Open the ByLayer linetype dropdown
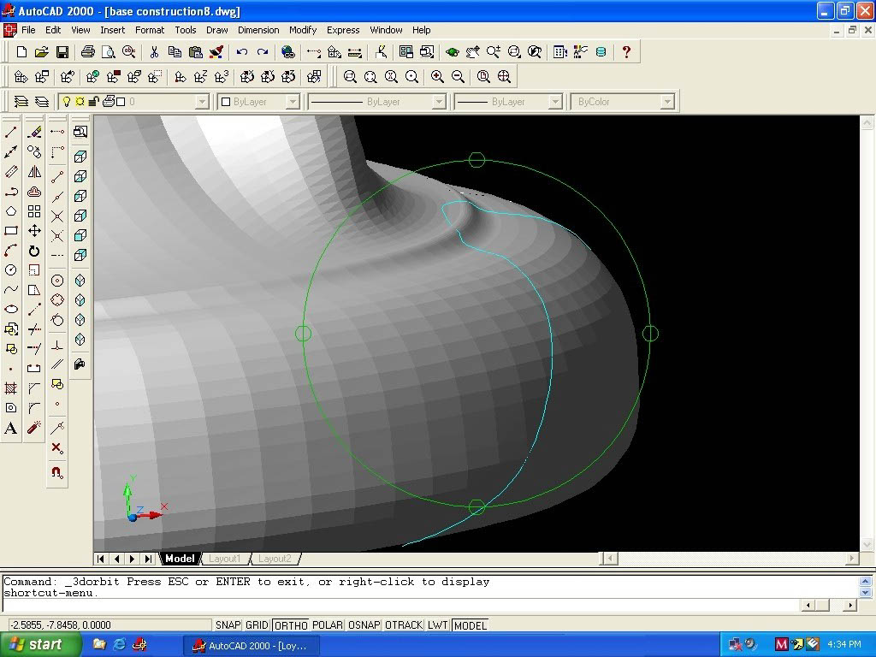This screenshot has width=876, height=657. coord(438,102)
